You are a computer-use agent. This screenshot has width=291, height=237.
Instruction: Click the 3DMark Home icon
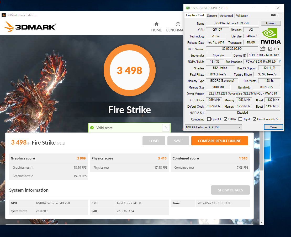tap(156, 24)
